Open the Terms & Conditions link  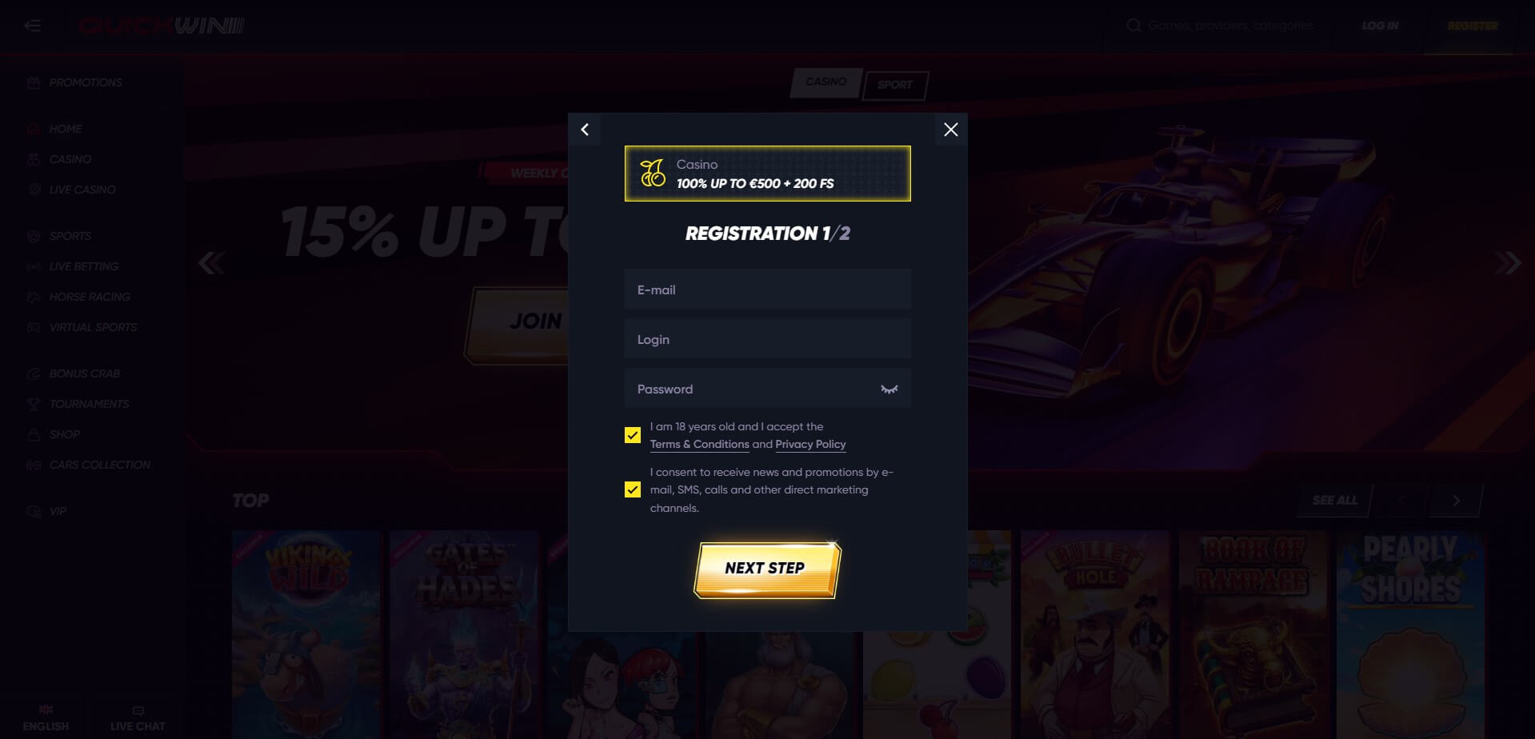coord(699,444)
